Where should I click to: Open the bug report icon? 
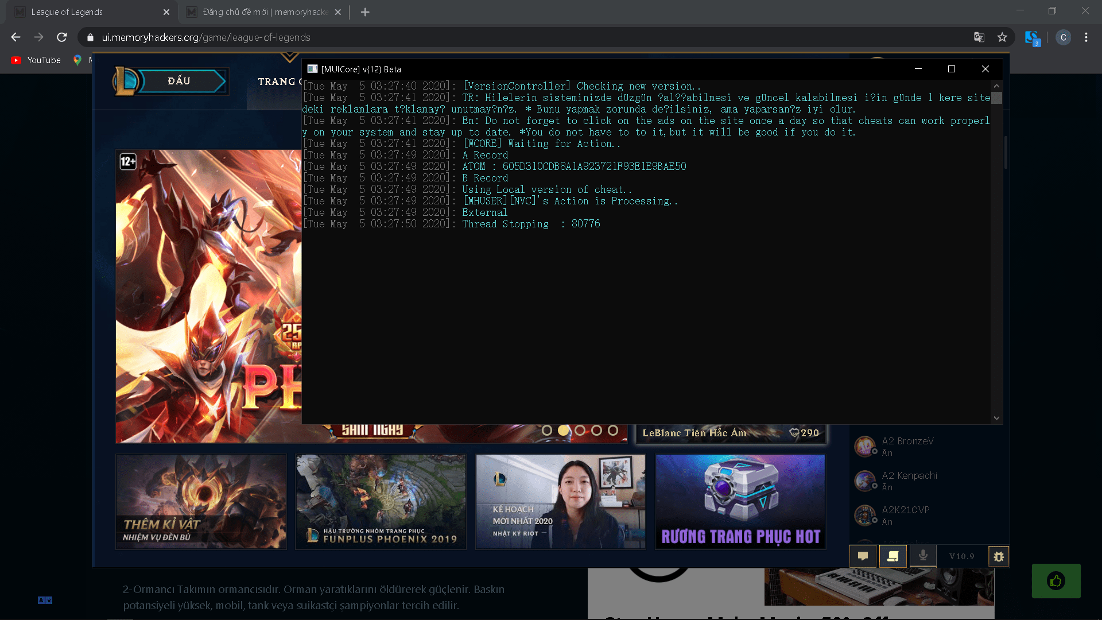tap(999, 556)
